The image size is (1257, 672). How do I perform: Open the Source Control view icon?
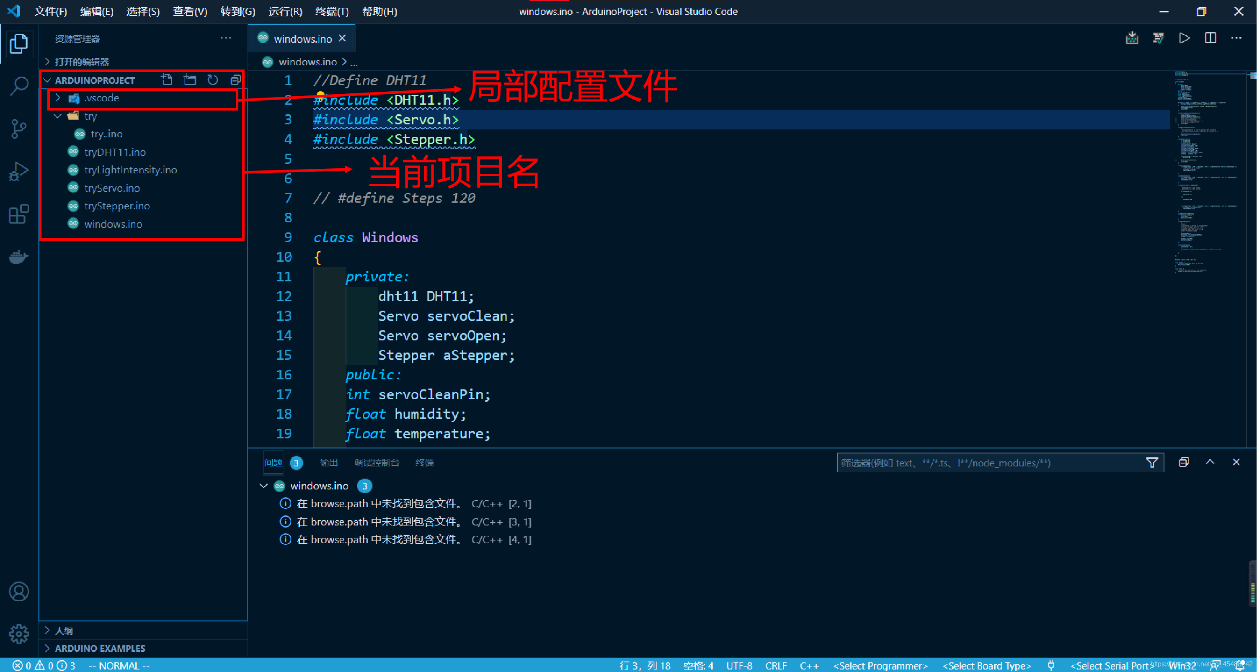click(x=18, y=129)
